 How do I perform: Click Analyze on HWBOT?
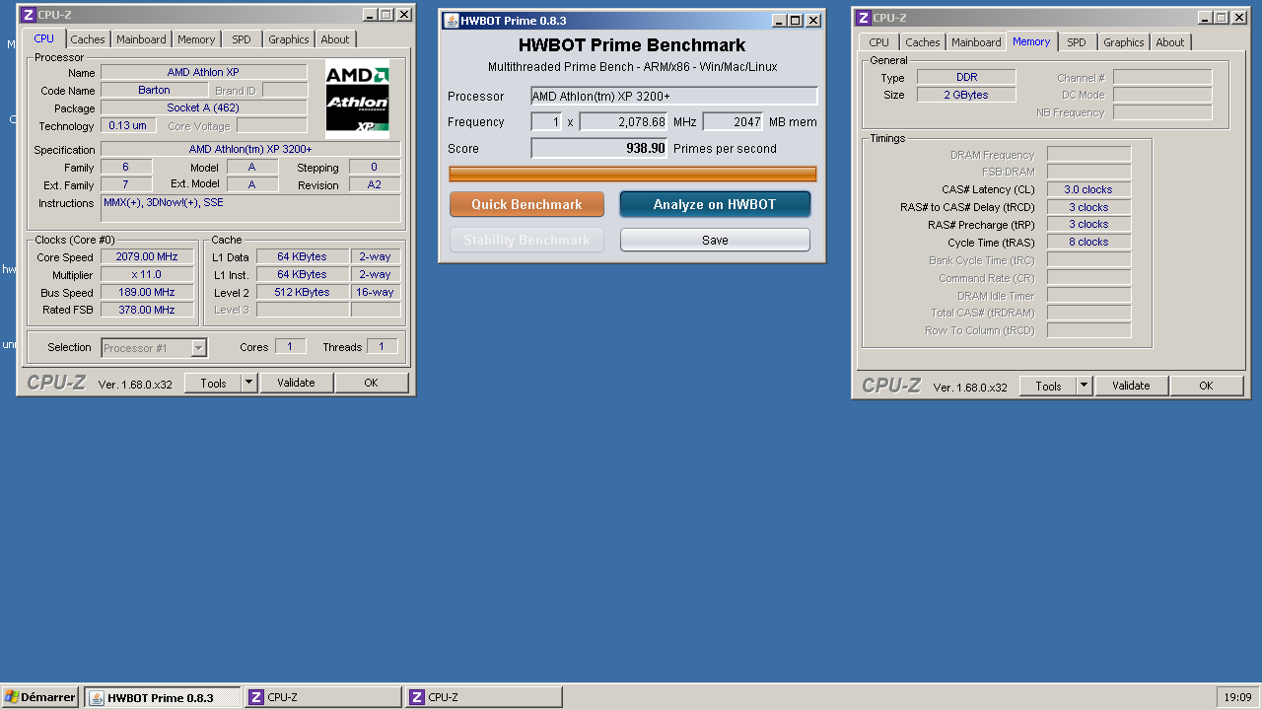[715, 204]
